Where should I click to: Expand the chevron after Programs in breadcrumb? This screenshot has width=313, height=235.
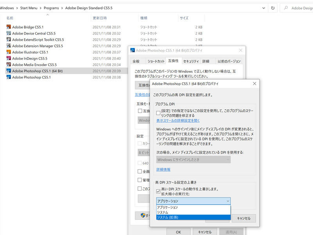tap(62, 8)
